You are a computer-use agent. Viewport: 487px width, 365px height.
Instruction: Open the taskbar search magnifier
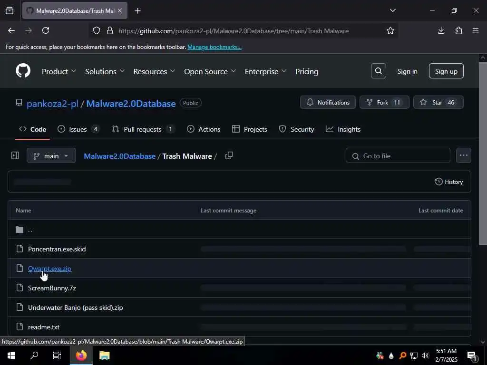(34, 355)
